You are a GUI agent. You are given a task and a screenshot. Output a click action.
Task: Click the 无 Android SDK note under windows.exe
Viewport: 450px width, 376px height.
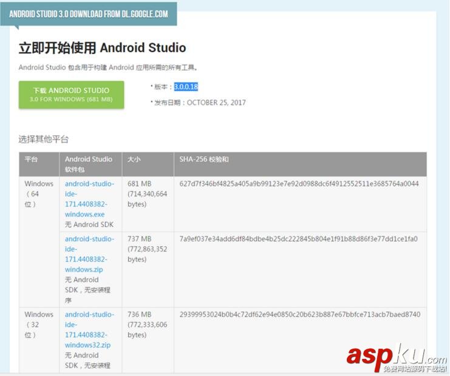point(89,225)
